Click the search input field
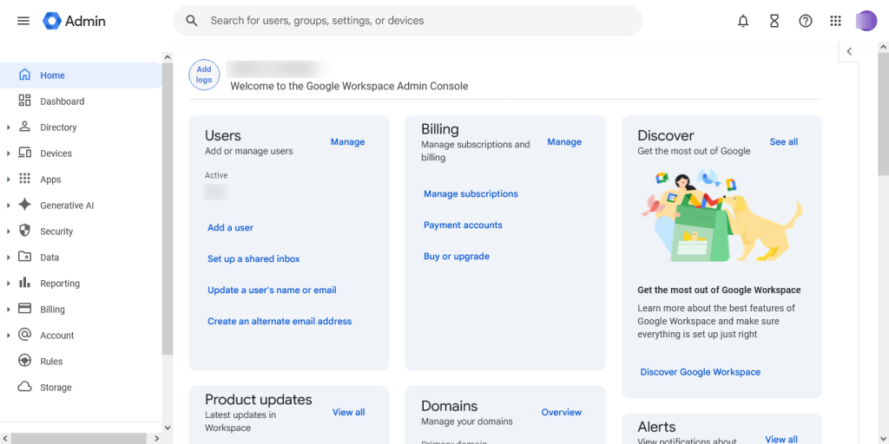The image size is (889, 444). 417,21
